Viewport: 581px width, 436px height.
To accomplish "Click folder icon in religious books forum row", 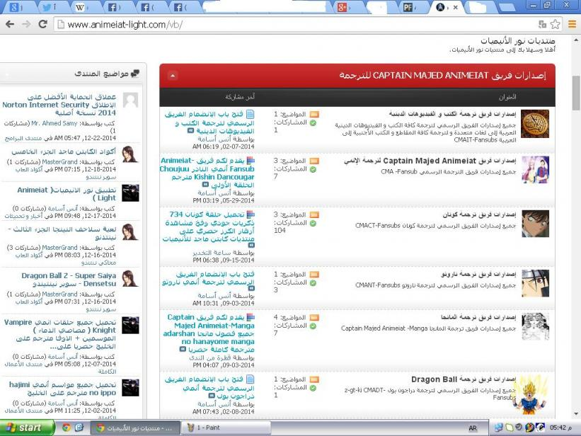I will point(314,114).
